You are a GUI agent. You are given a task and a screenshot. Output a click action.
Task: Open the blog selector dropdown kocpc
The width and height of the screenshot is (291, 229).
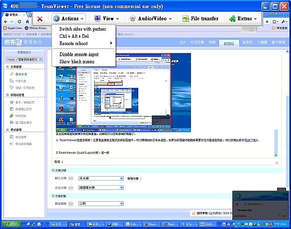(24, 59)
